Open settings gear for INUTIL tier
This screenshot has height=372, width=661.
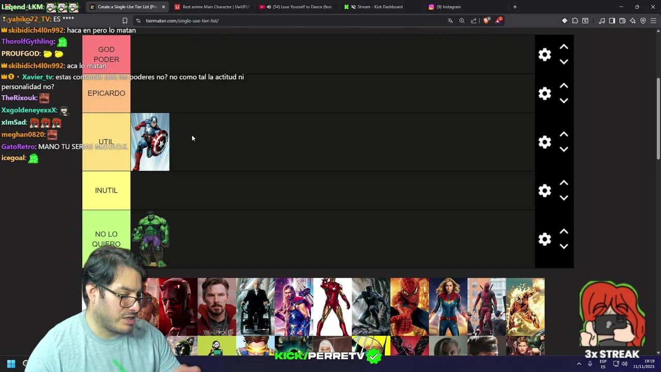545,191
